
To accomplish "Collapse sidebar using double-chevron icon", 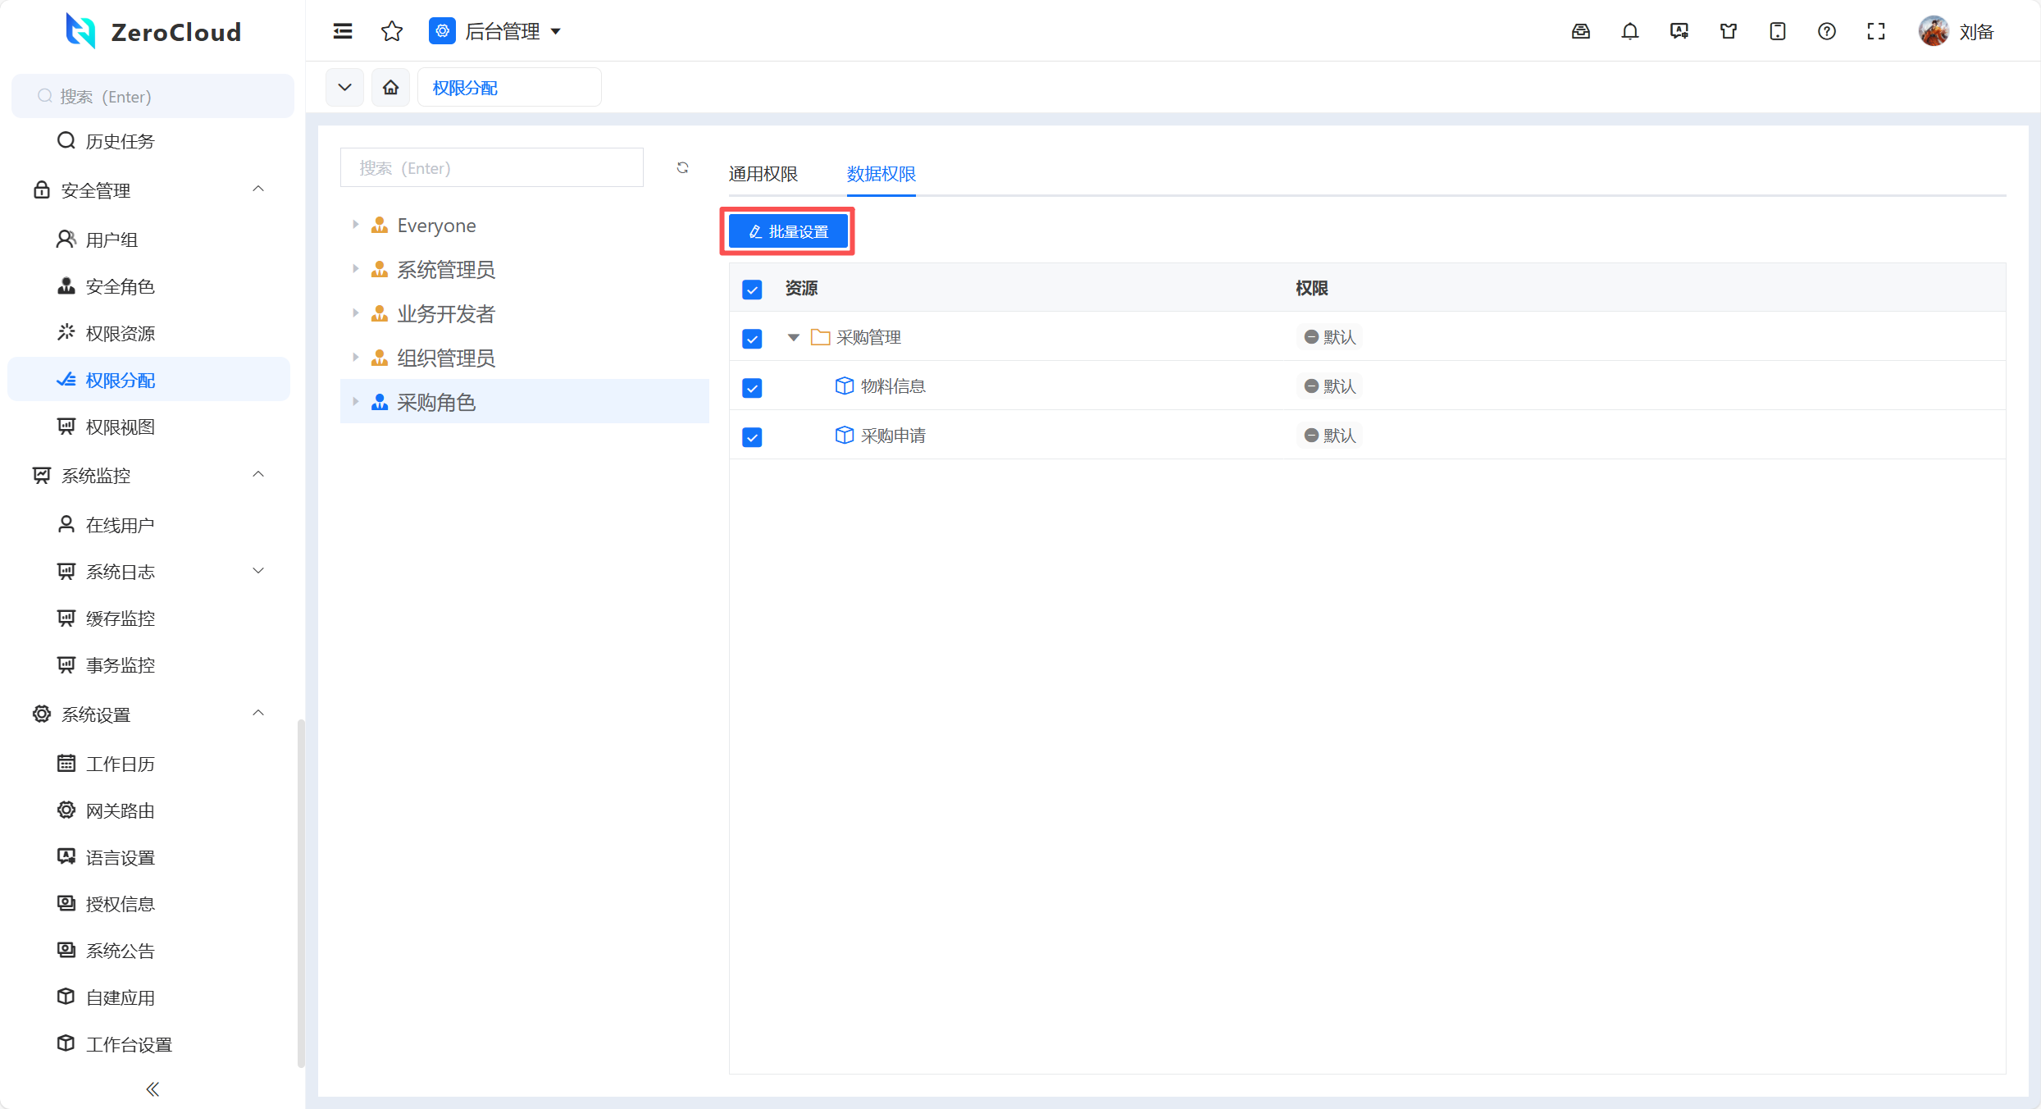I will coord(153,1088).
